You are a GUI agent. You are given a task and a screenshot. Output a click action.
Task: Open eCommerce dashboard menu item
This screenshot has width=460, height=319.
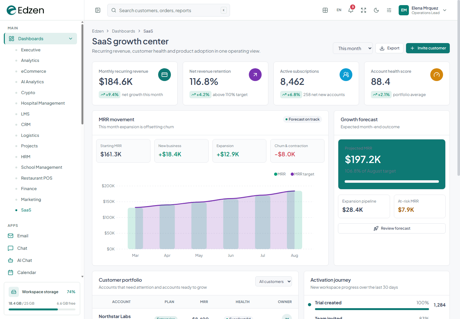(x=34, y=71)
